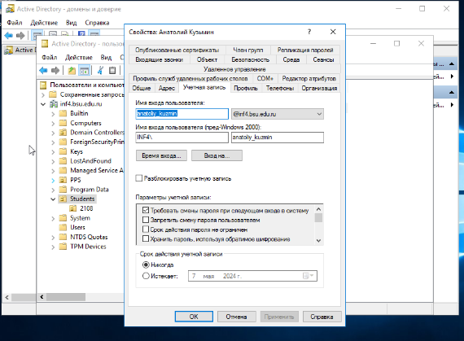Click up-one-level folder icon in toolbar
This screenshot has height=341, width=464.
[72, 70]
